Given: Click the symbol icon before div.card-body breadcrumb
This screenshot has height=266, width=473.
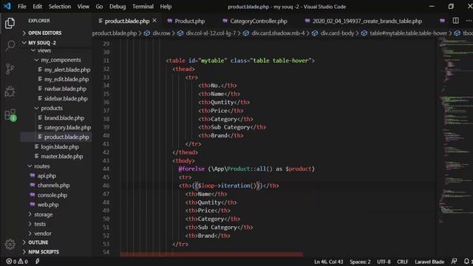Looking at the screenshot, I should [315, 33].
